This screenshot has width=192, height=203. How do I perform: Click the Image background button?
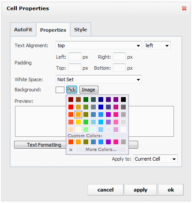click(89, 90)
